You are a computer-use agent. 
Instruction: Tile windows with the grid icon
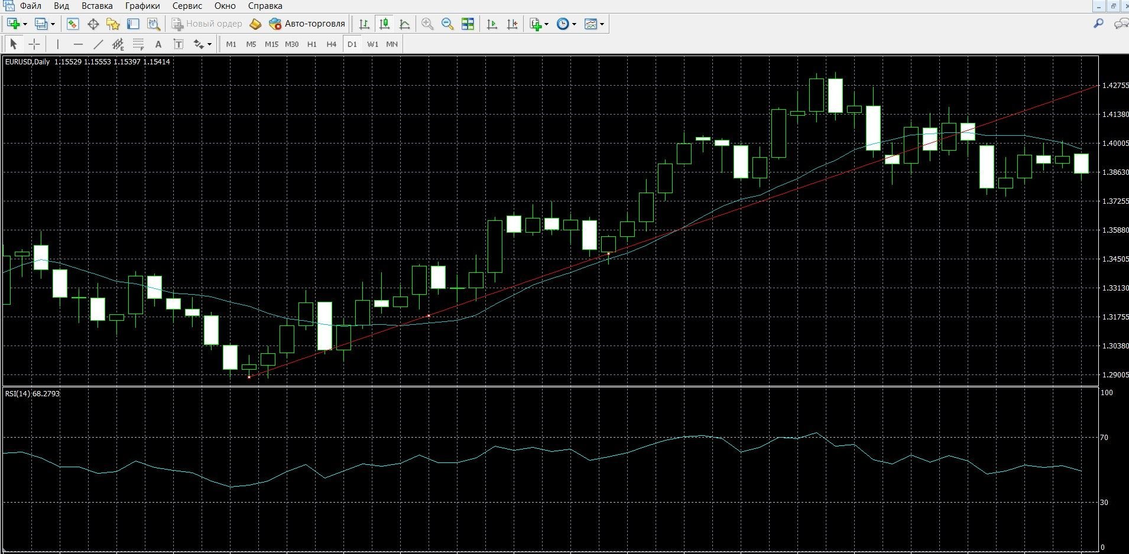(x=468, y=24)
